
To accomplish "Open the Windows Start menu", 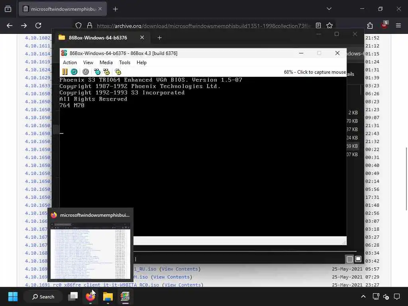I will click(13, 296).
